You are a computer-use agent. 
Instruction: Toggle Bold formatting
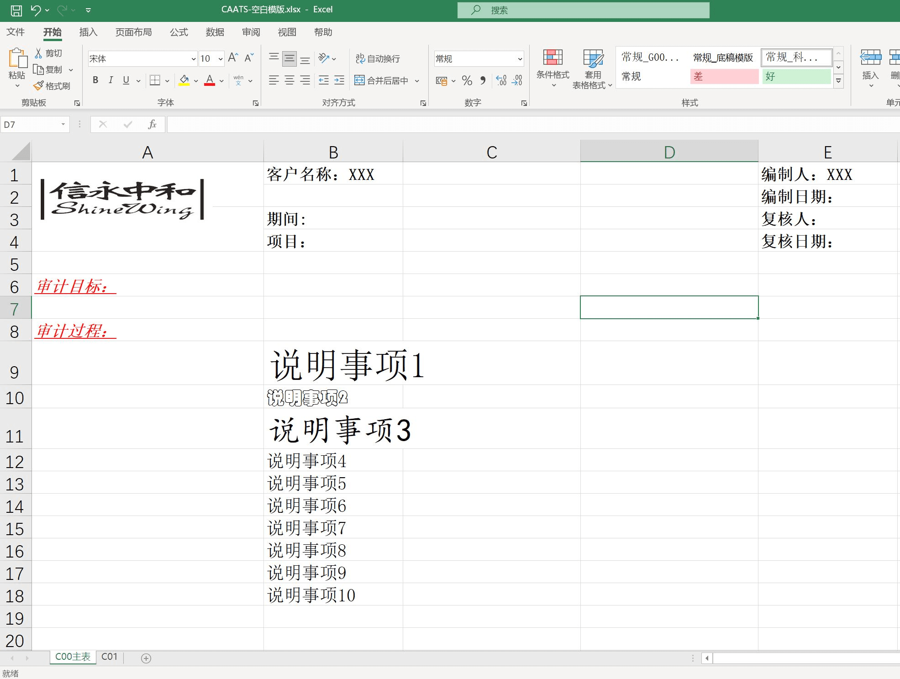[x=95, y=80]
